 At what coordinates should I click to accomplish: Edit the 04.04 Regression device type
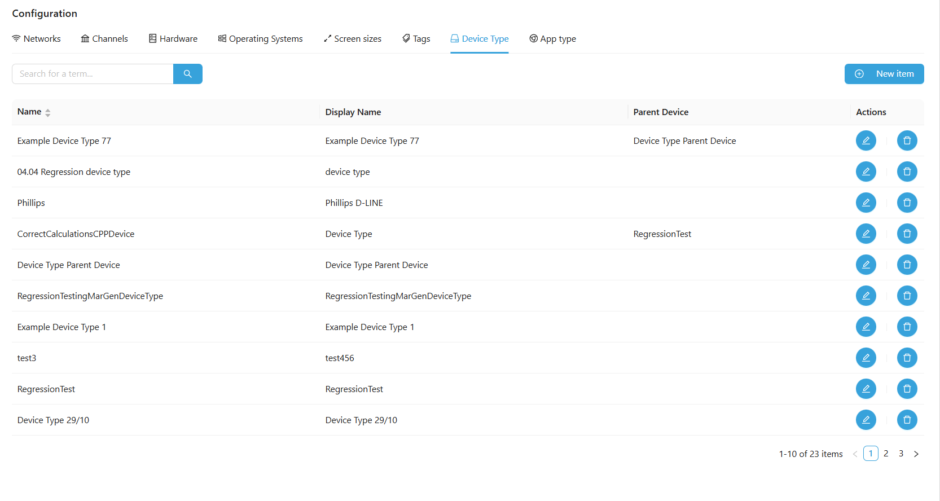866,172
